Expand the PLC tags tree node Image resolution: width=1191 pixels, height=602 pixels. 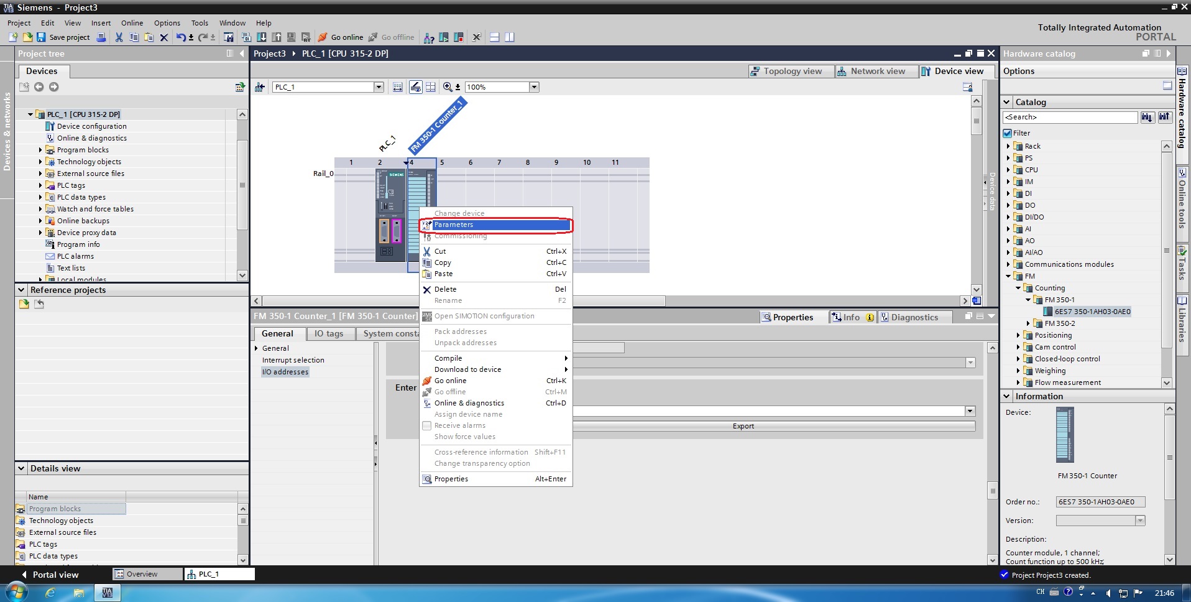tap(40, 185)
